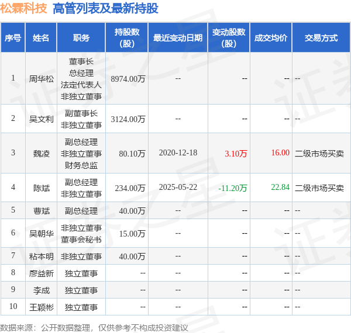Click 魏凌's position cell with 财务总监
351x333 pixels.
click(x=81, y=154)
